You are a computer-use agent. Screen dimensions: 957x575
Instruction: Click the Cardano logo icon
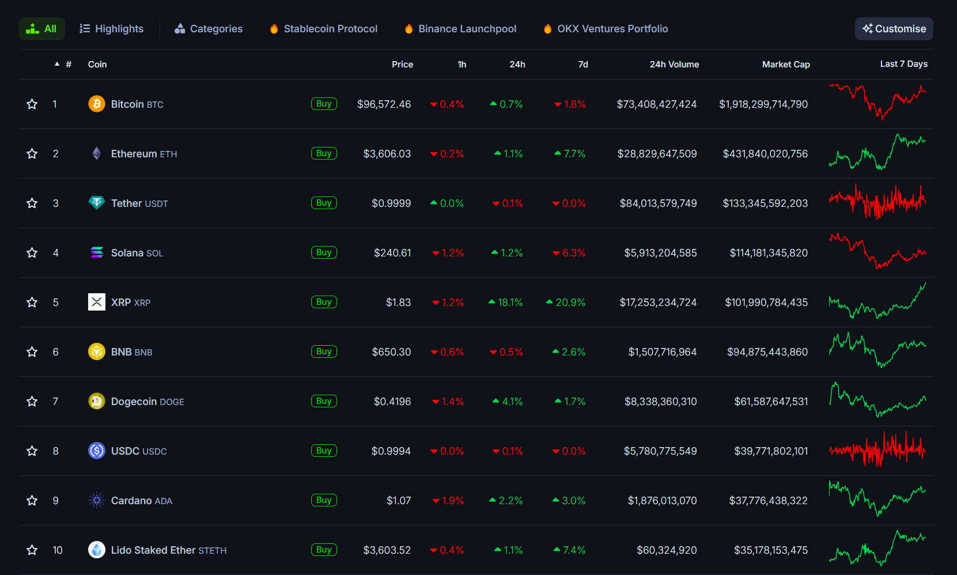(x=96, y=501)
